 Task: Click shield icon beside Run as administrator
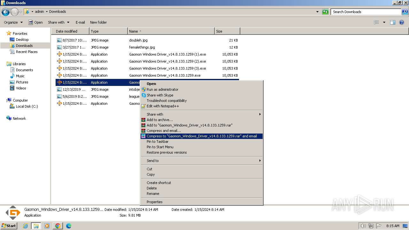click(x=143, y=89)
